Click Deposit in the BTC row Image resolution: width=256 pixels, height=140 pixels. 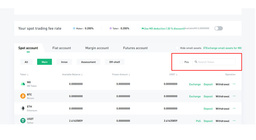(x=208, y=97)
